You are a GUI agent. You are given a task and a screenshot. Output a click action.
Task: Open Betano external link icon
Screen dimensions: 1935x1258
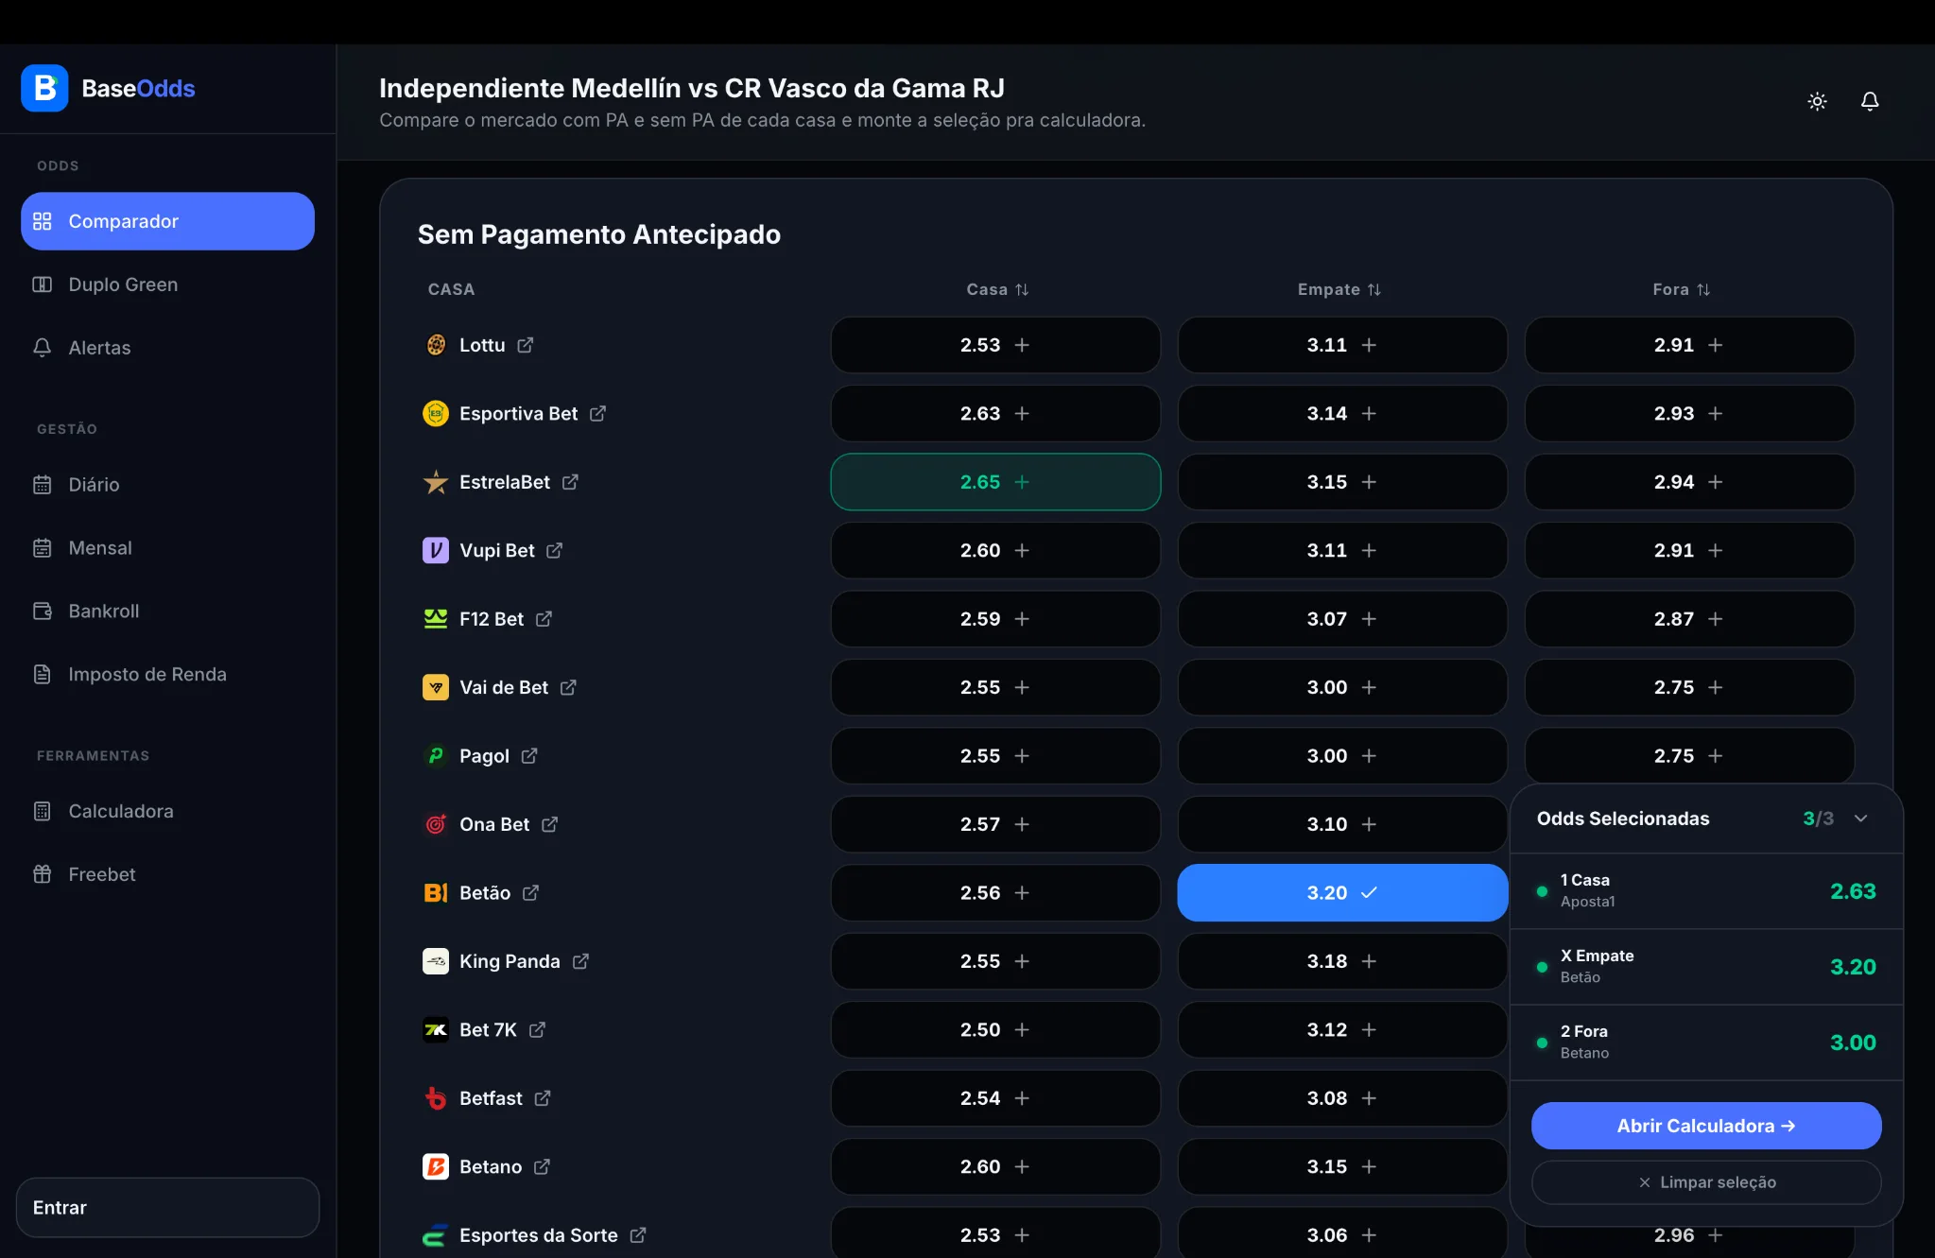tap(542, 1167)
